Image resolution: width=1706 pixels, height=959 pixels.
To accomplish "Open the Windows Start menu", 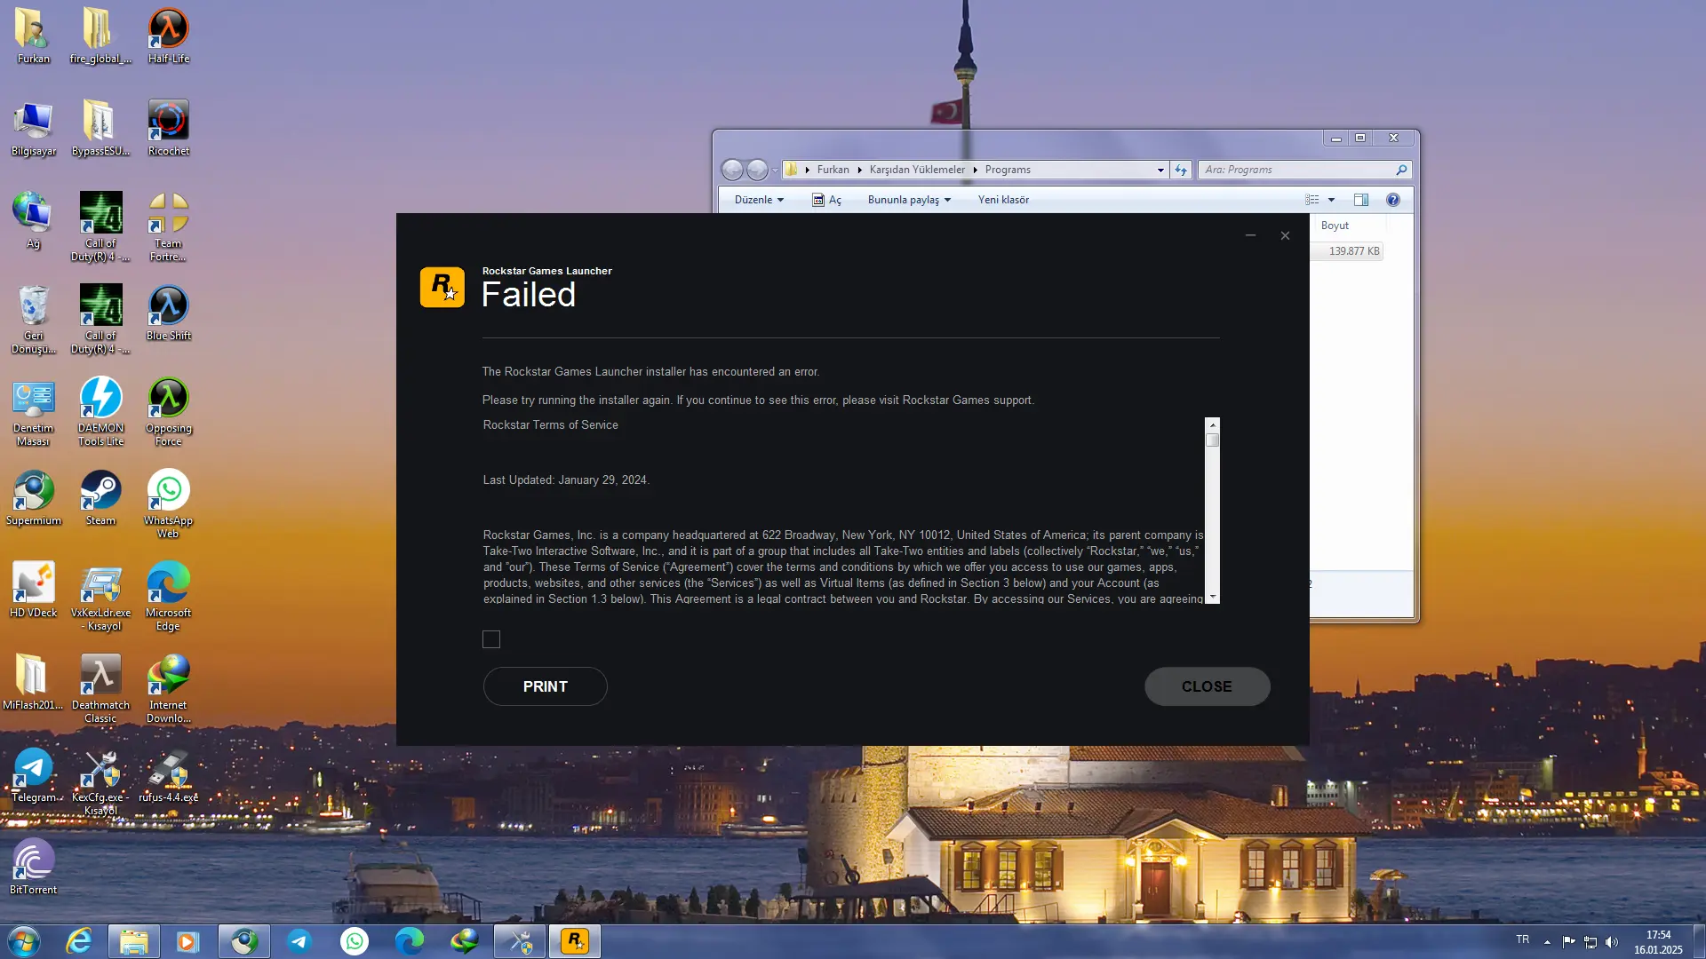I will (24, 940).
